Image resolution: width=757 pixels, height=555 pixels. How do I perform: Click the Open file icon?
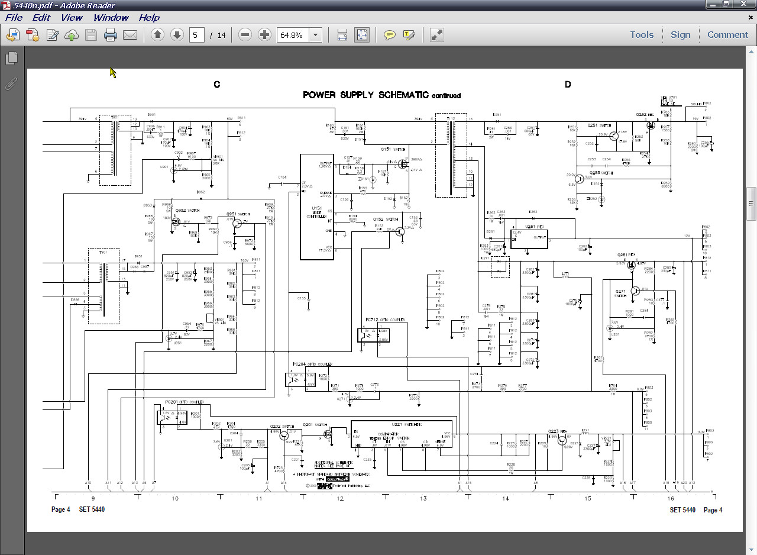click(x=12, y=35)
